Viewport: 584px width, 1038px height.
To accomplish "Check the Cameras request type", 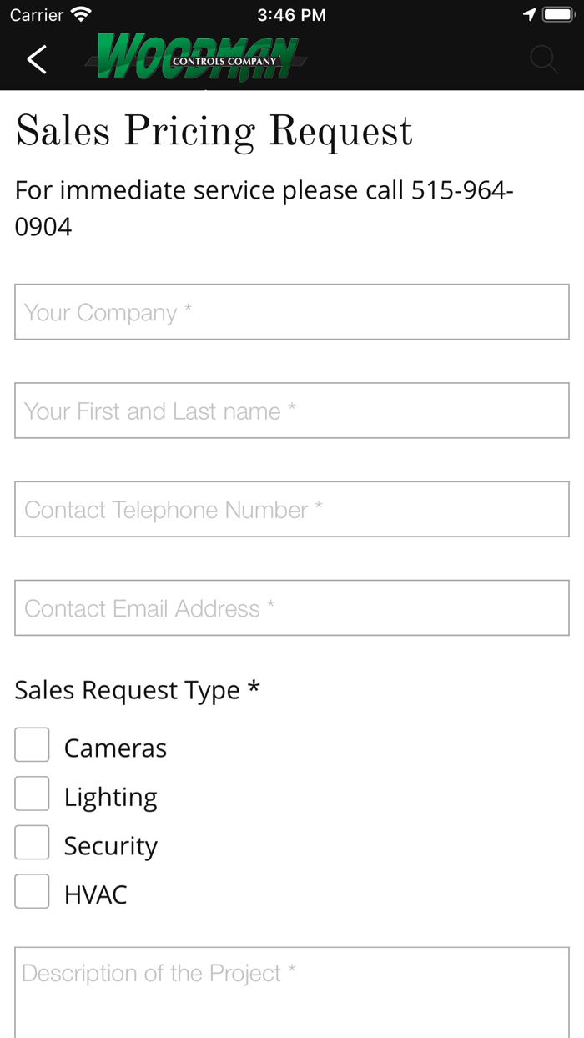I will [x=31, y=744].
